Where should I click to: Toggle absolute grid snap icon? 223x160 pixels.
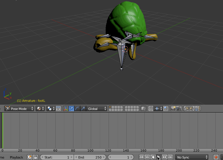tap(166, 109)
